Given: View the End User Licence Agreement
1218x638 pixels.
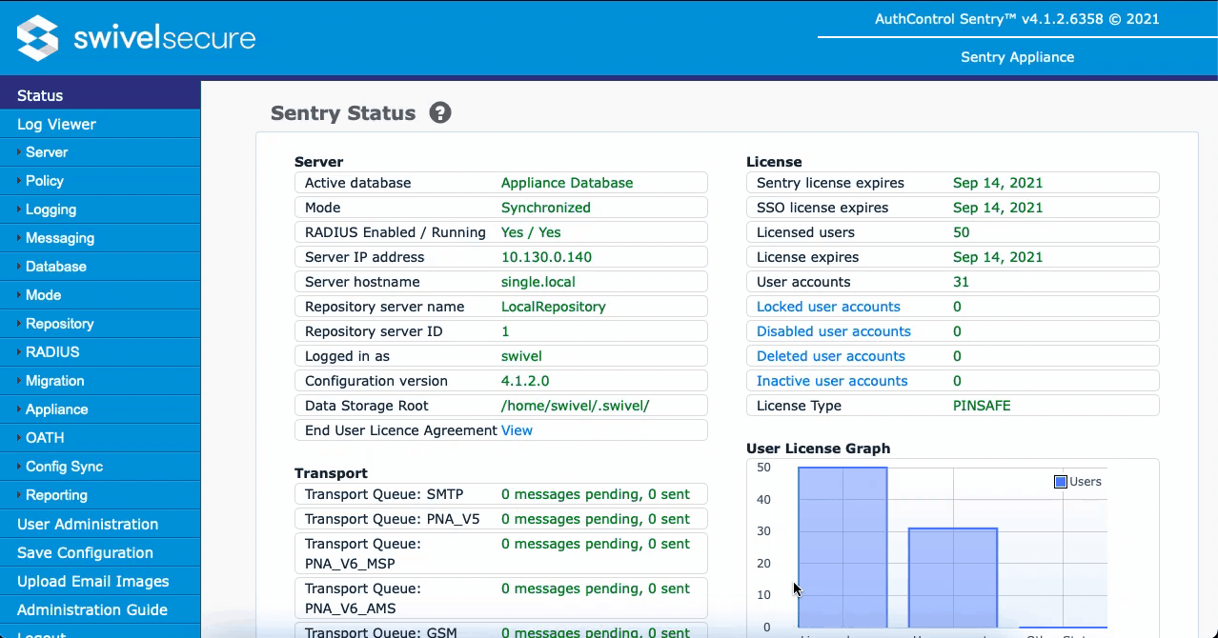Looking at the screenshot, I should click(x=517, y=430).
